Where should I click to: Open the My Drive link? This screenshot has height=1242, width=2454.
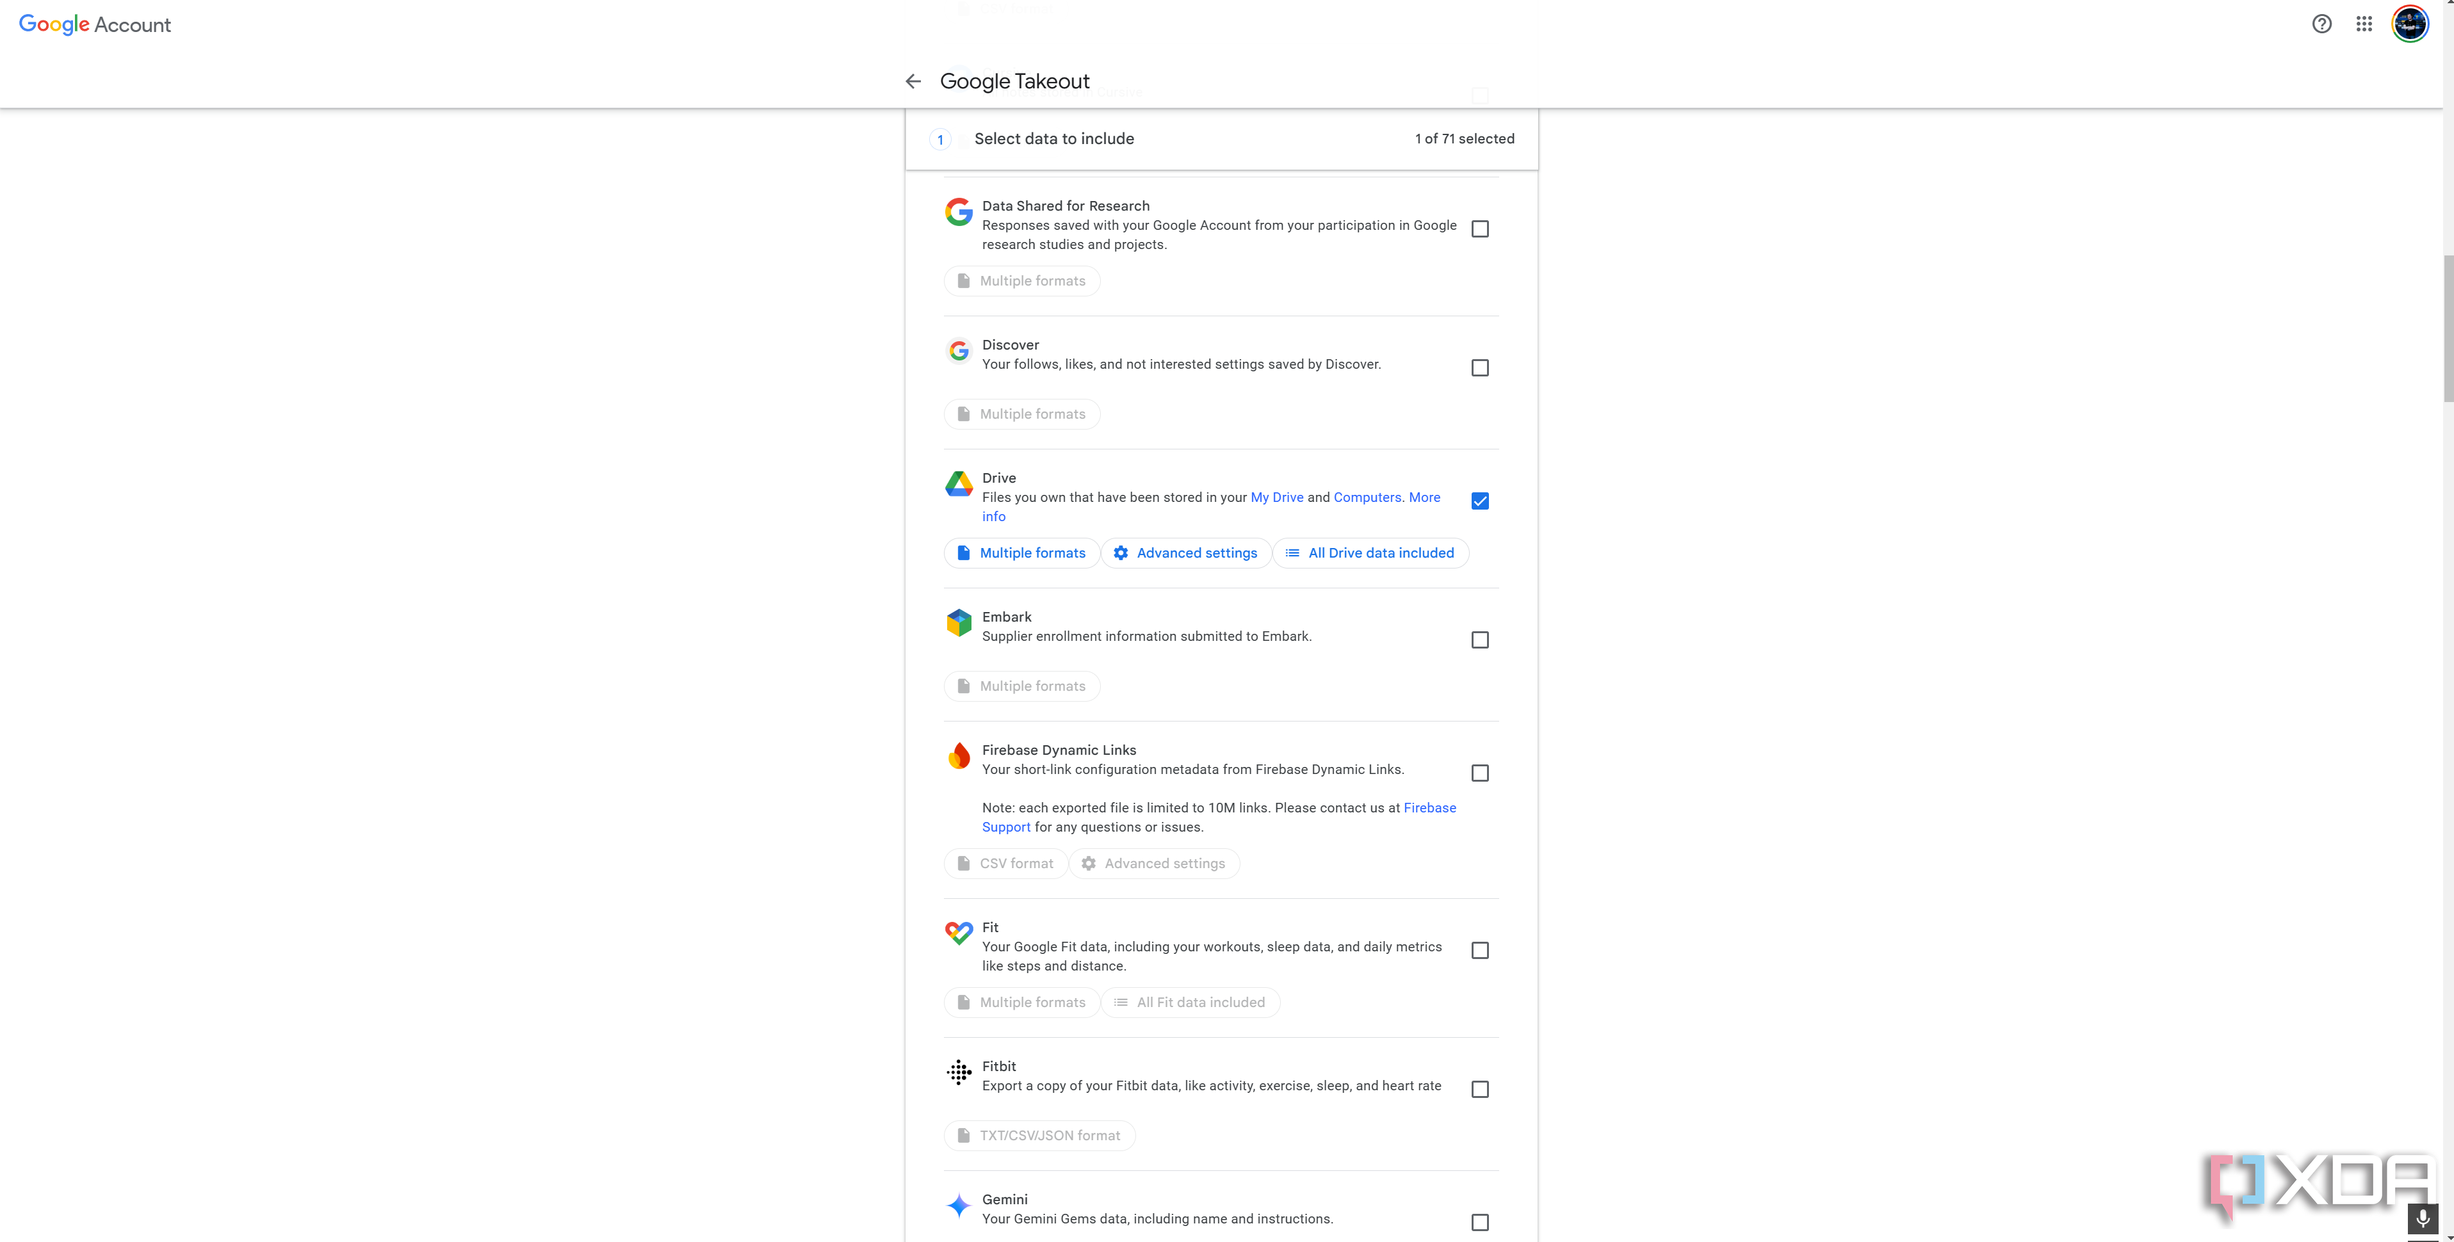coord(1276,497)
